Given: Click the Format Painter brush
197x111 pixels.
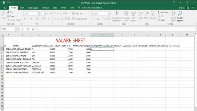Looking at the screenshot, I should [x=8, y=20].
